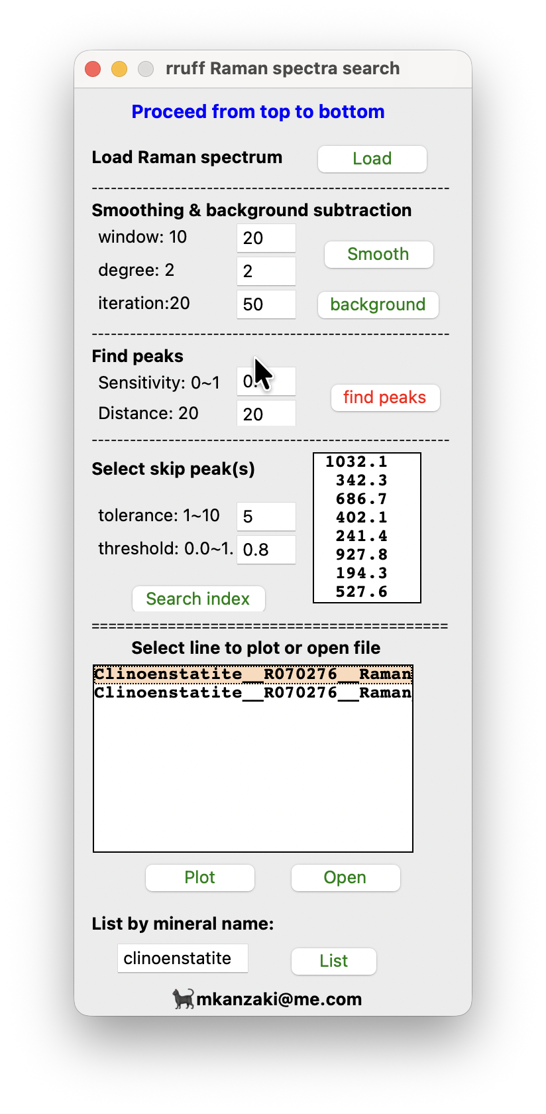Click the yellow minimize window button
This screenshot has height=1114, width=546.
click(x=119, y=69)
